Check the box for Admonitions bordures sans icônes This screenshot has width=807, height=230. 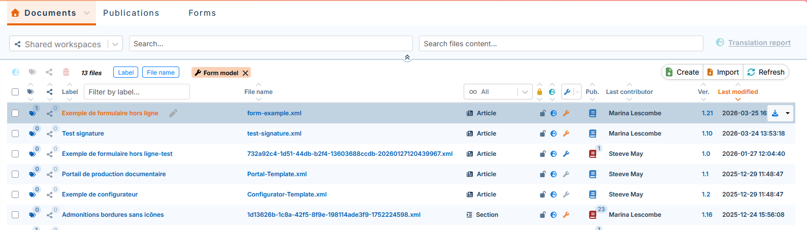[x=15, y=215]
